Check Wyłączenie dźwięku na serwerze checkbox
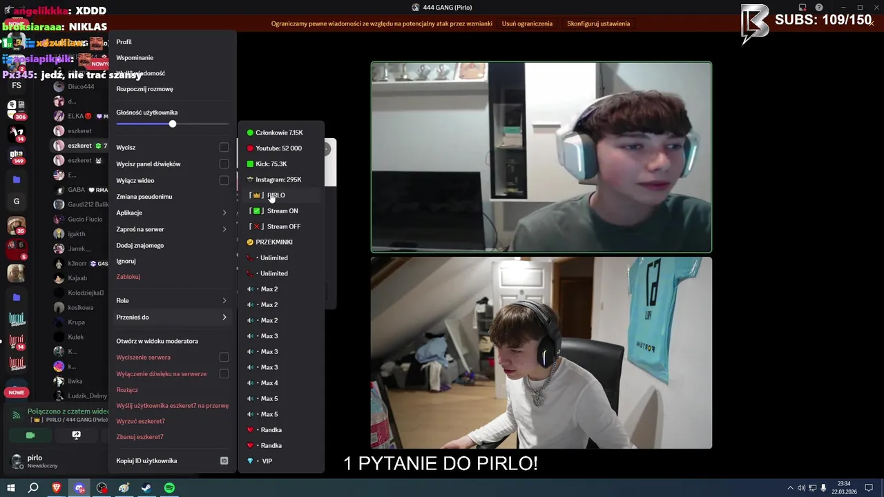 point(224,373)
